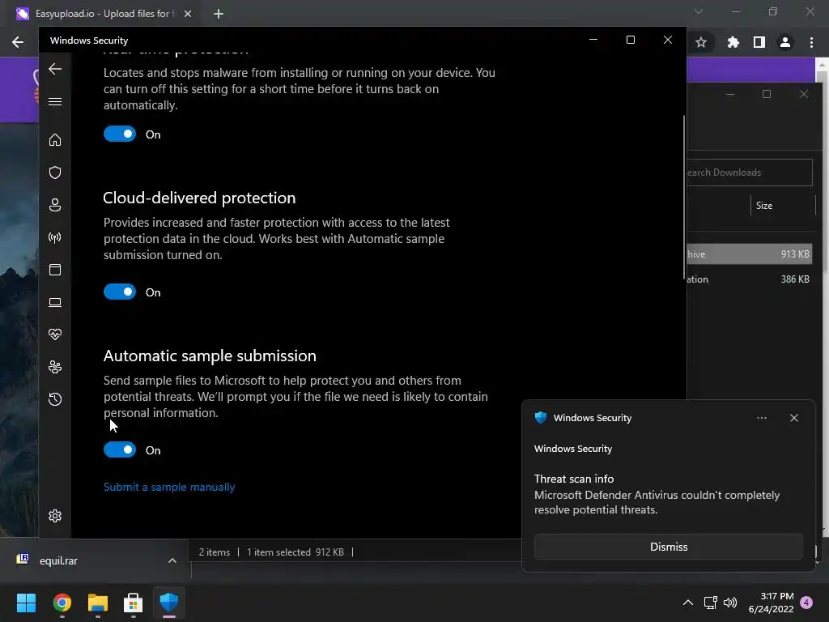Show hidden system tray icons

(x=688, y=603)
